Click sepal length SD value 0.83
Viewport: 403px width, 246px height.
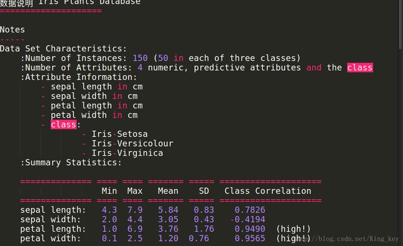[204, 210]
